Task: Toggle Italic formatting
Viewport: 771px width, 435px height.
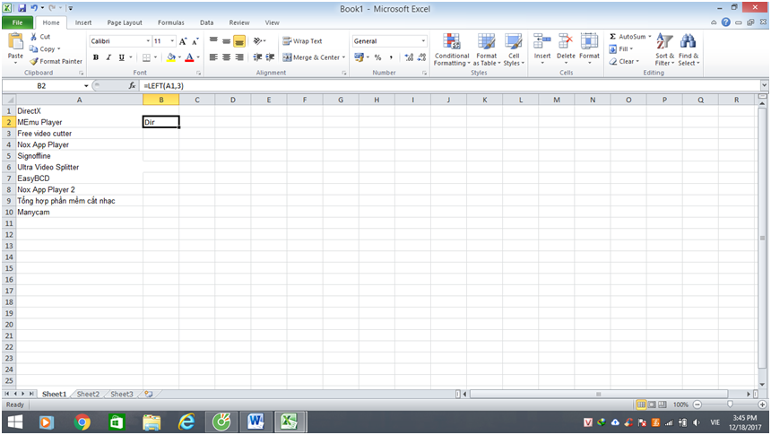Action: click(108, 57)
